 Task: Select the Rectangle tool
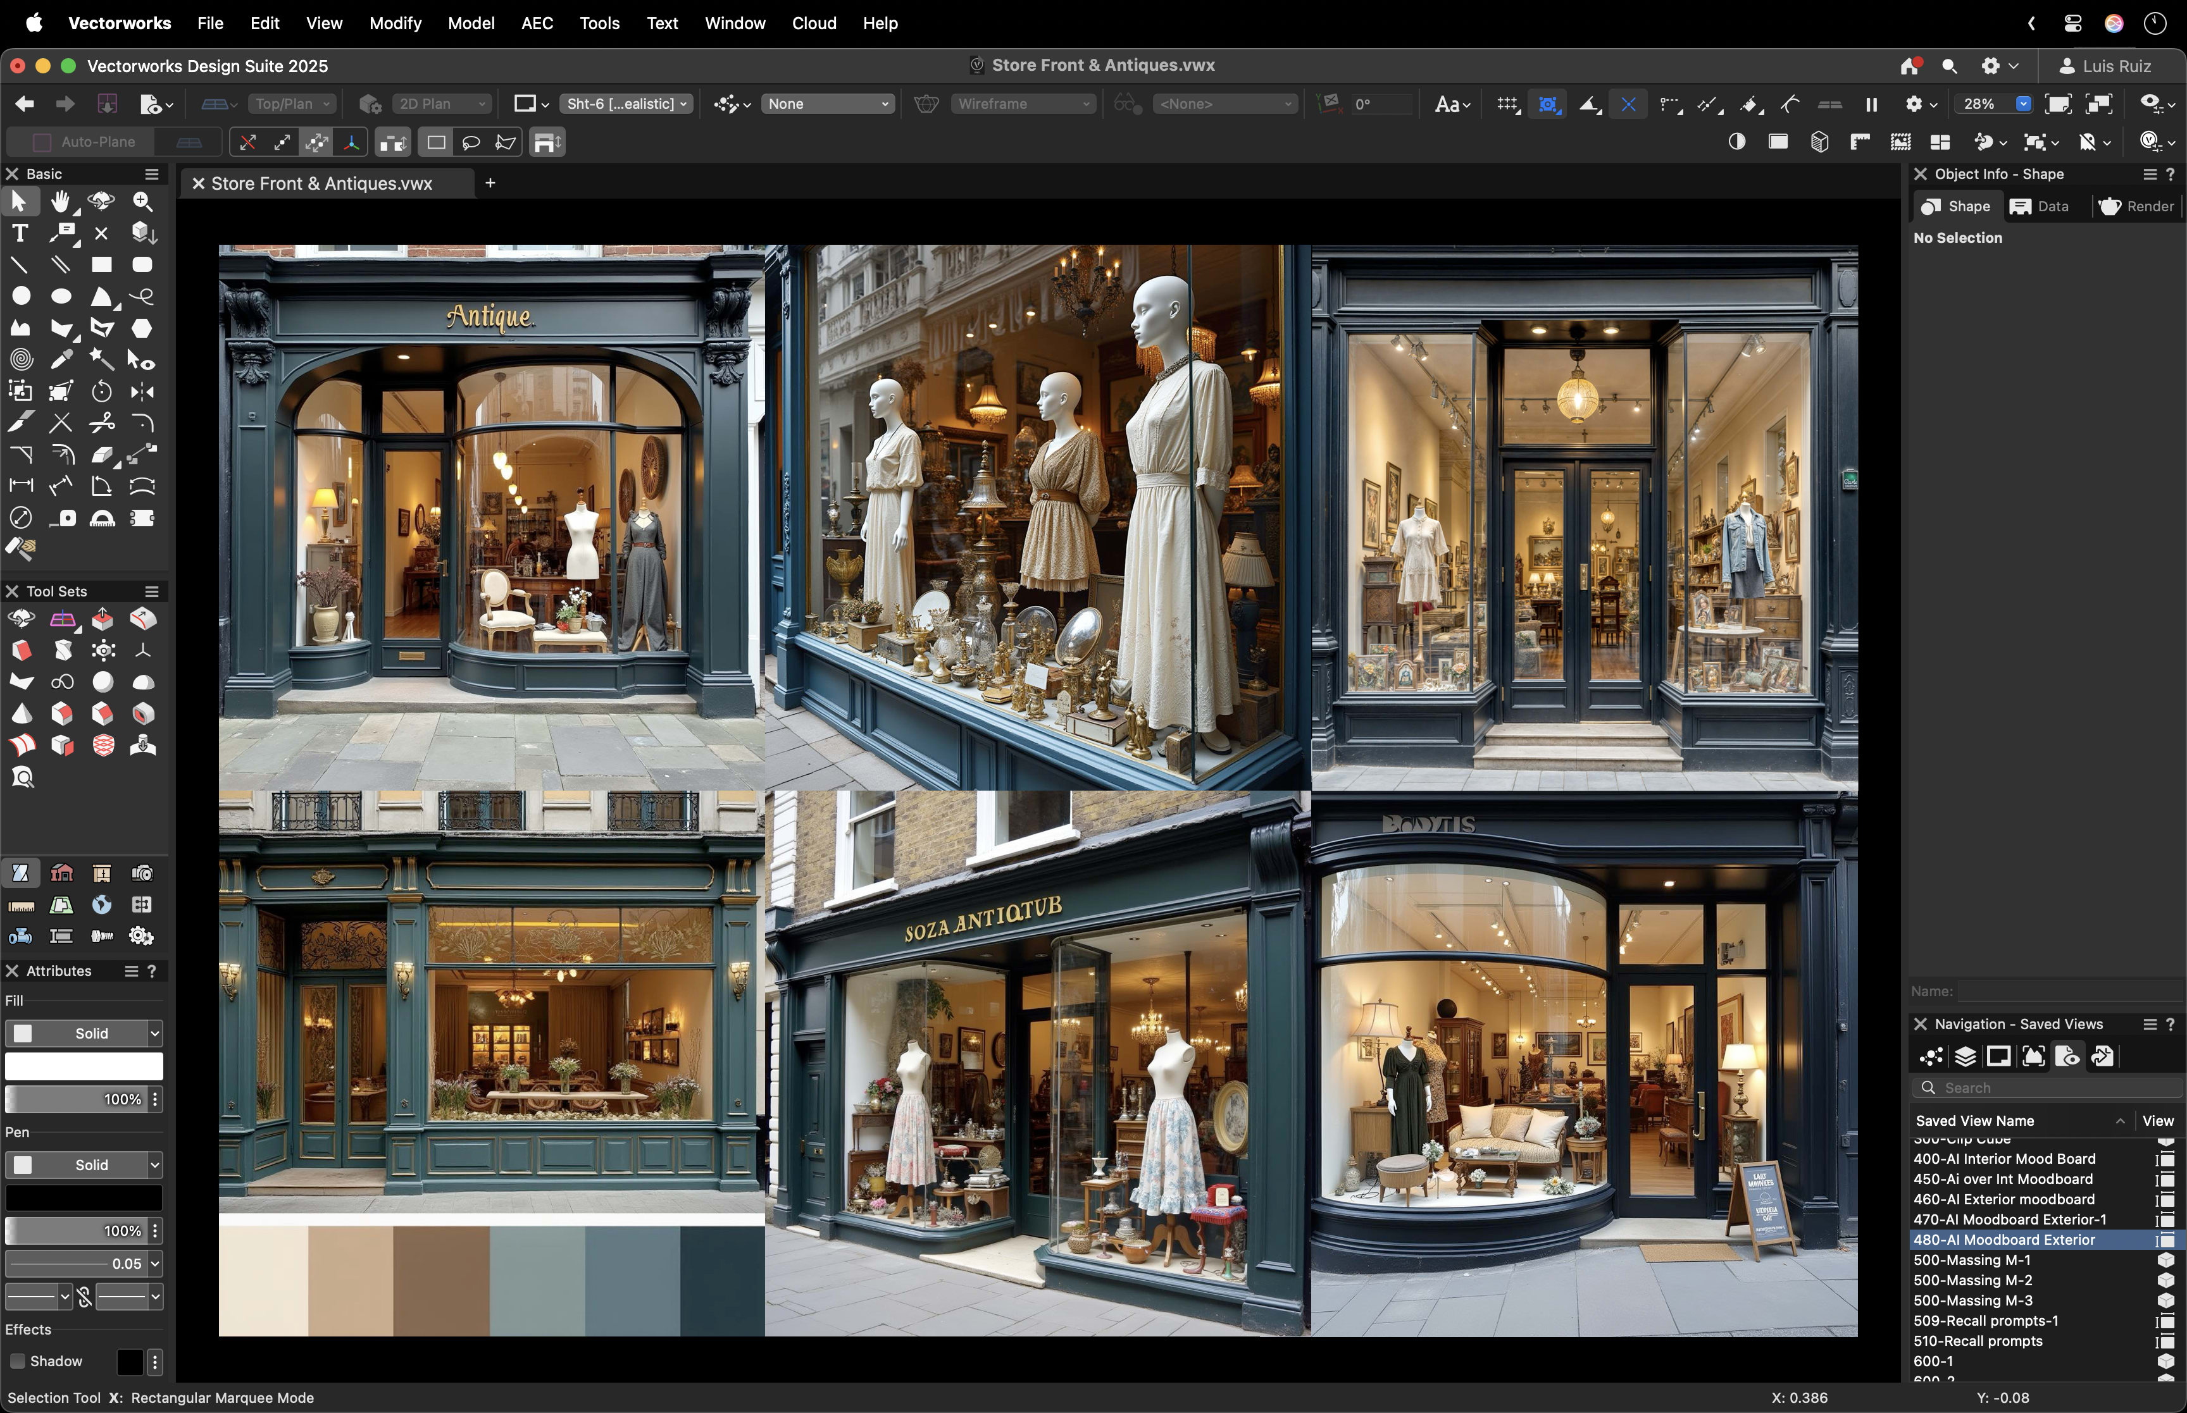pyautogui.click(x=101, y=264)
